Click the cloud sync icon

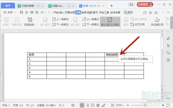(x=145, y=13)
